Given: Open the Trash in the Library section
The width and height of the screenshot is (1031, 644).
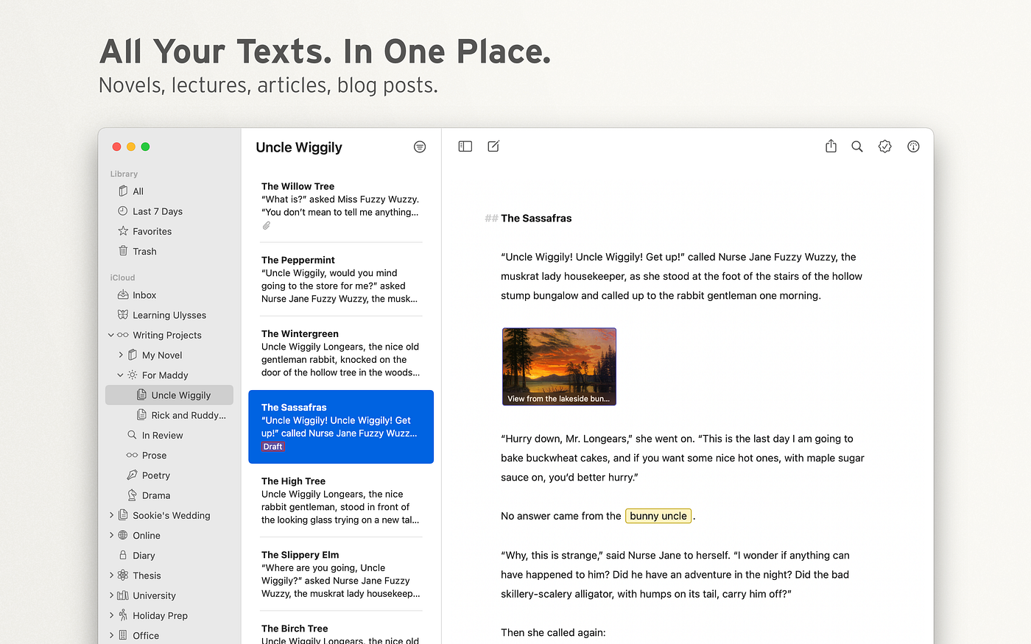Looking at the screenshot, I should [144, 251].
